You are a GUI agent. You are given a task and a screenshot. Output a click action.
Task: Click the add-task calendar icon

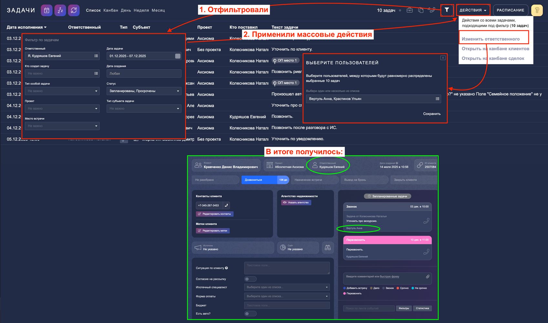click(47, 10)
